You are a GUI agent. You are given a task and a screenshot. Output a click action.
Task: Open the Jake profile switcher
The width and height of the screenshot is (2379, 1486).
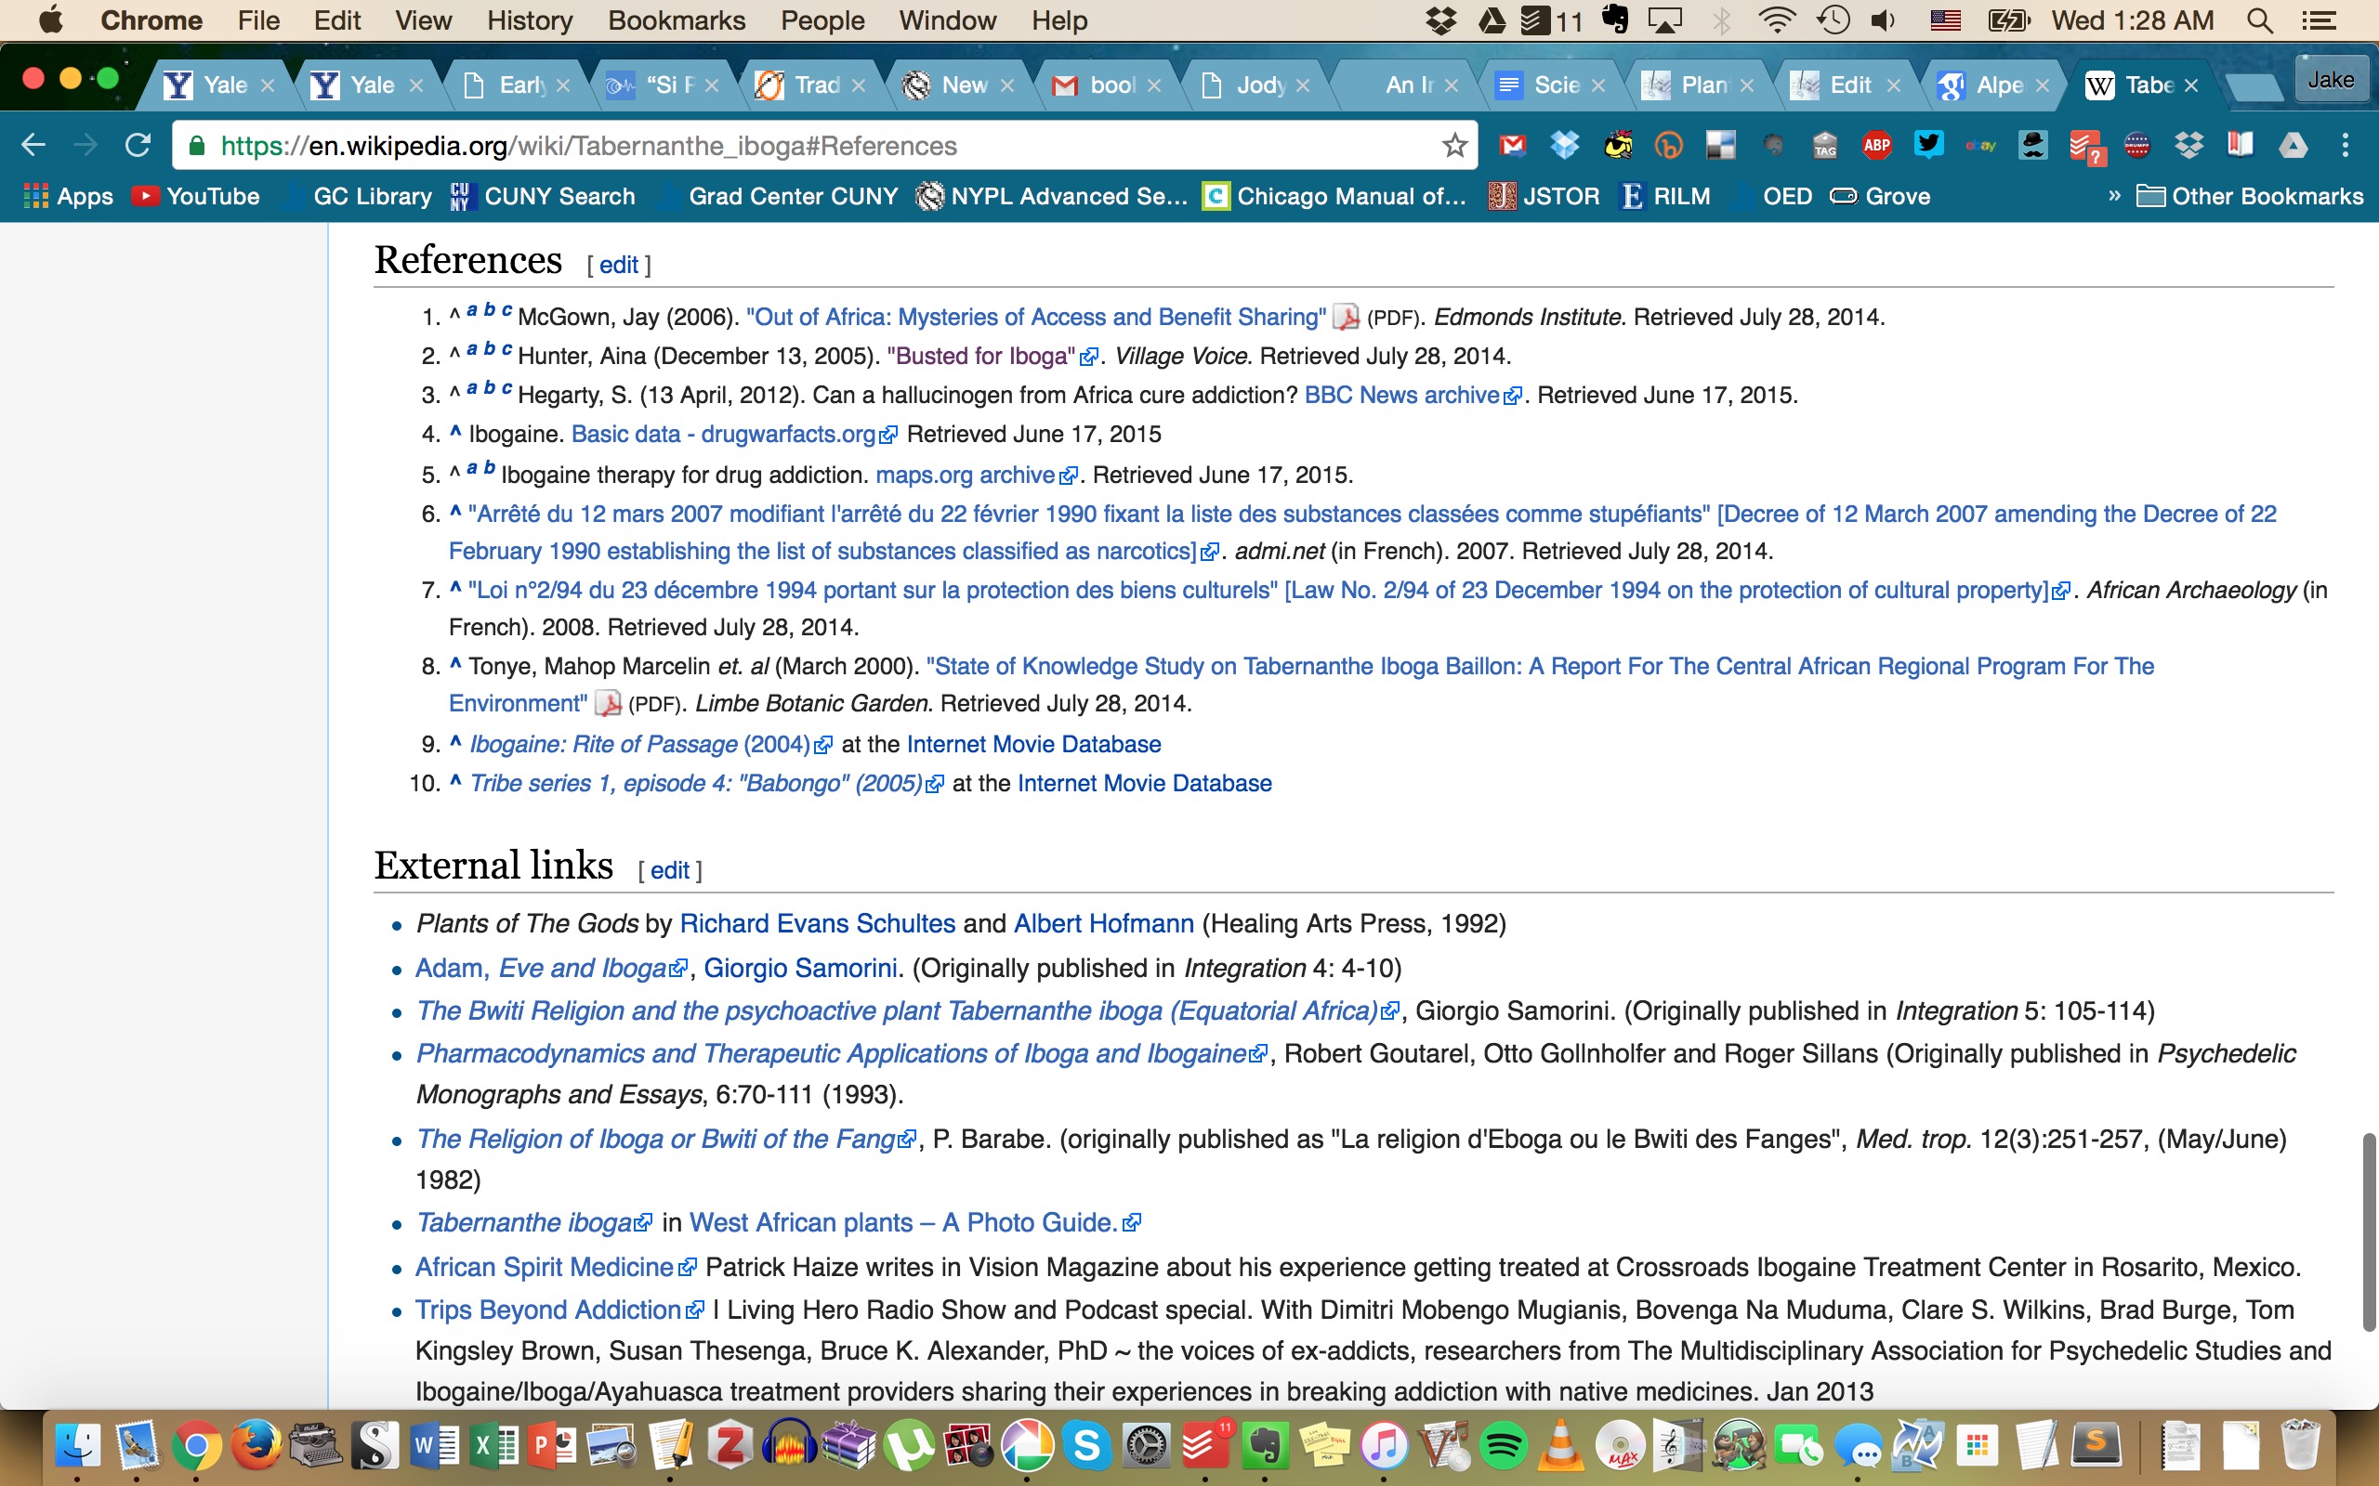coord(2330,81)
